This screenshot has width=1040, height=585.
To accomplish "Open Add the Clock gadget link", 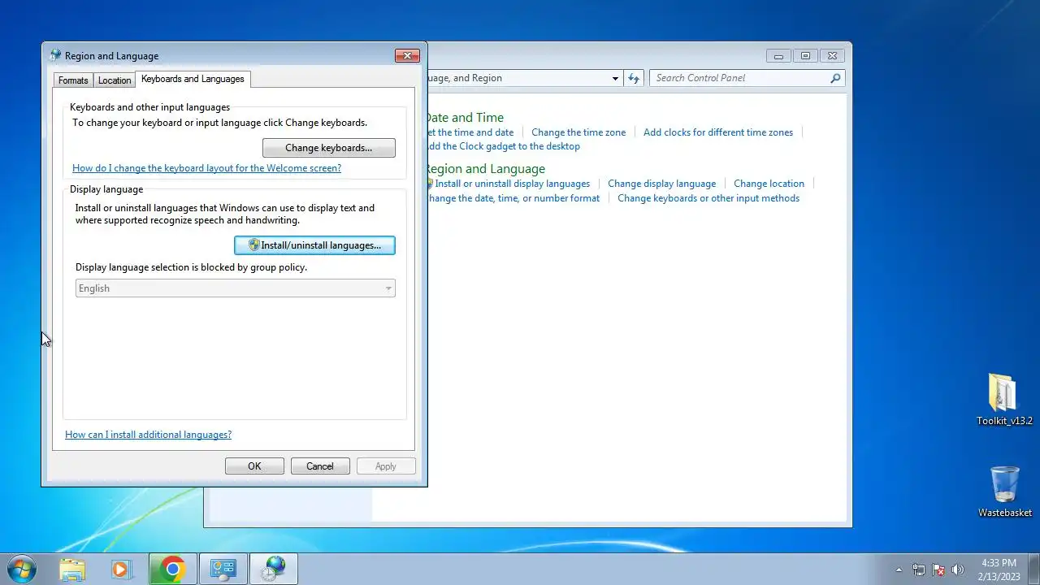I will (x=503, y=146).
